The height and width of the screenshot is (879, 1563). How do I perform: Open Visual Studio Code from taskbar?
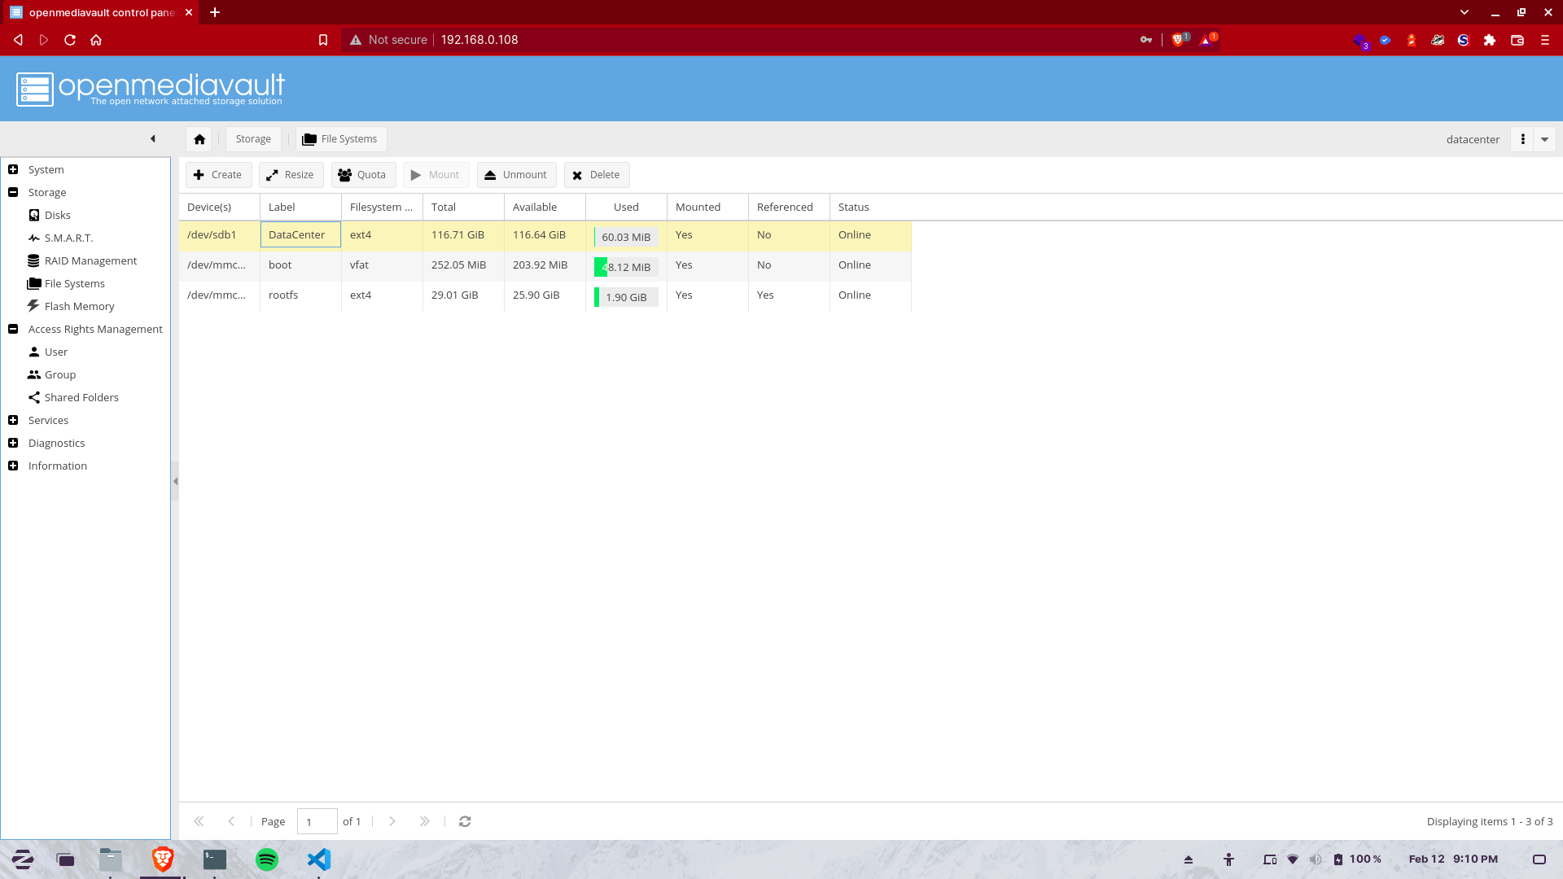(319, 859)
